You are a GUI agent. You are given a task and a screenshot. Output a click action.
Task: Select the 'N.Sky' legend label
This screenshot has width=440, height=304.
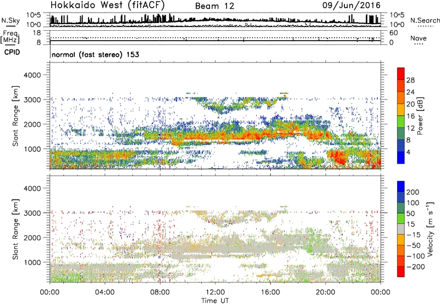pyautogui.click(x=10, y=20)
